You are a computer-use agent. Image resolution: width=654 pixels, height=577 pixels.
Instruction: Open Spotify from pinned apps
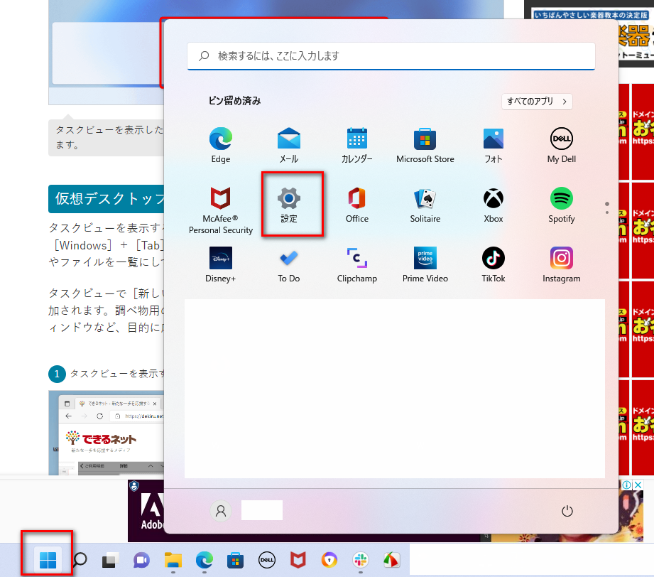[x=562, y=205]
